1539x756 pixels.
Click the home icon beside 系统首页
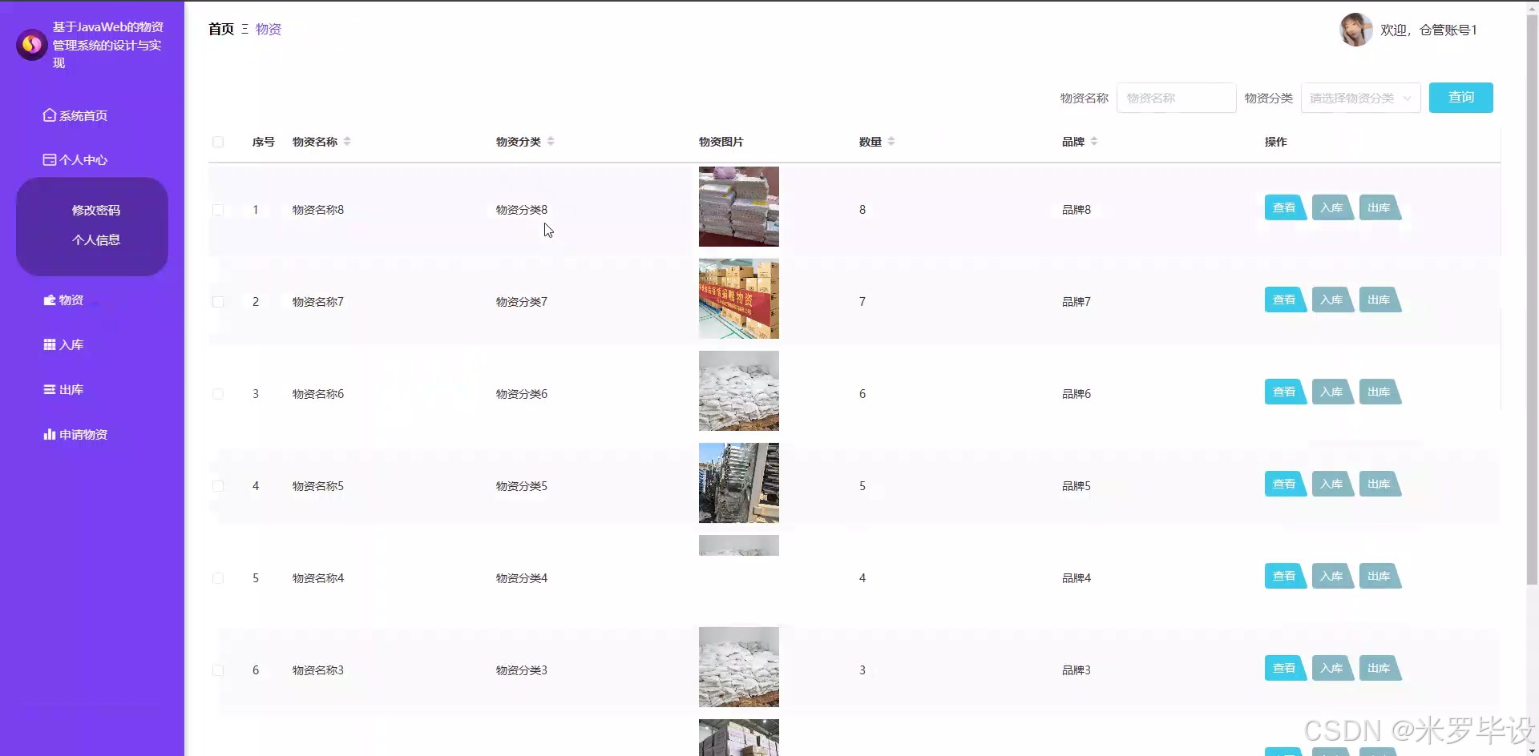coord(50,115)
